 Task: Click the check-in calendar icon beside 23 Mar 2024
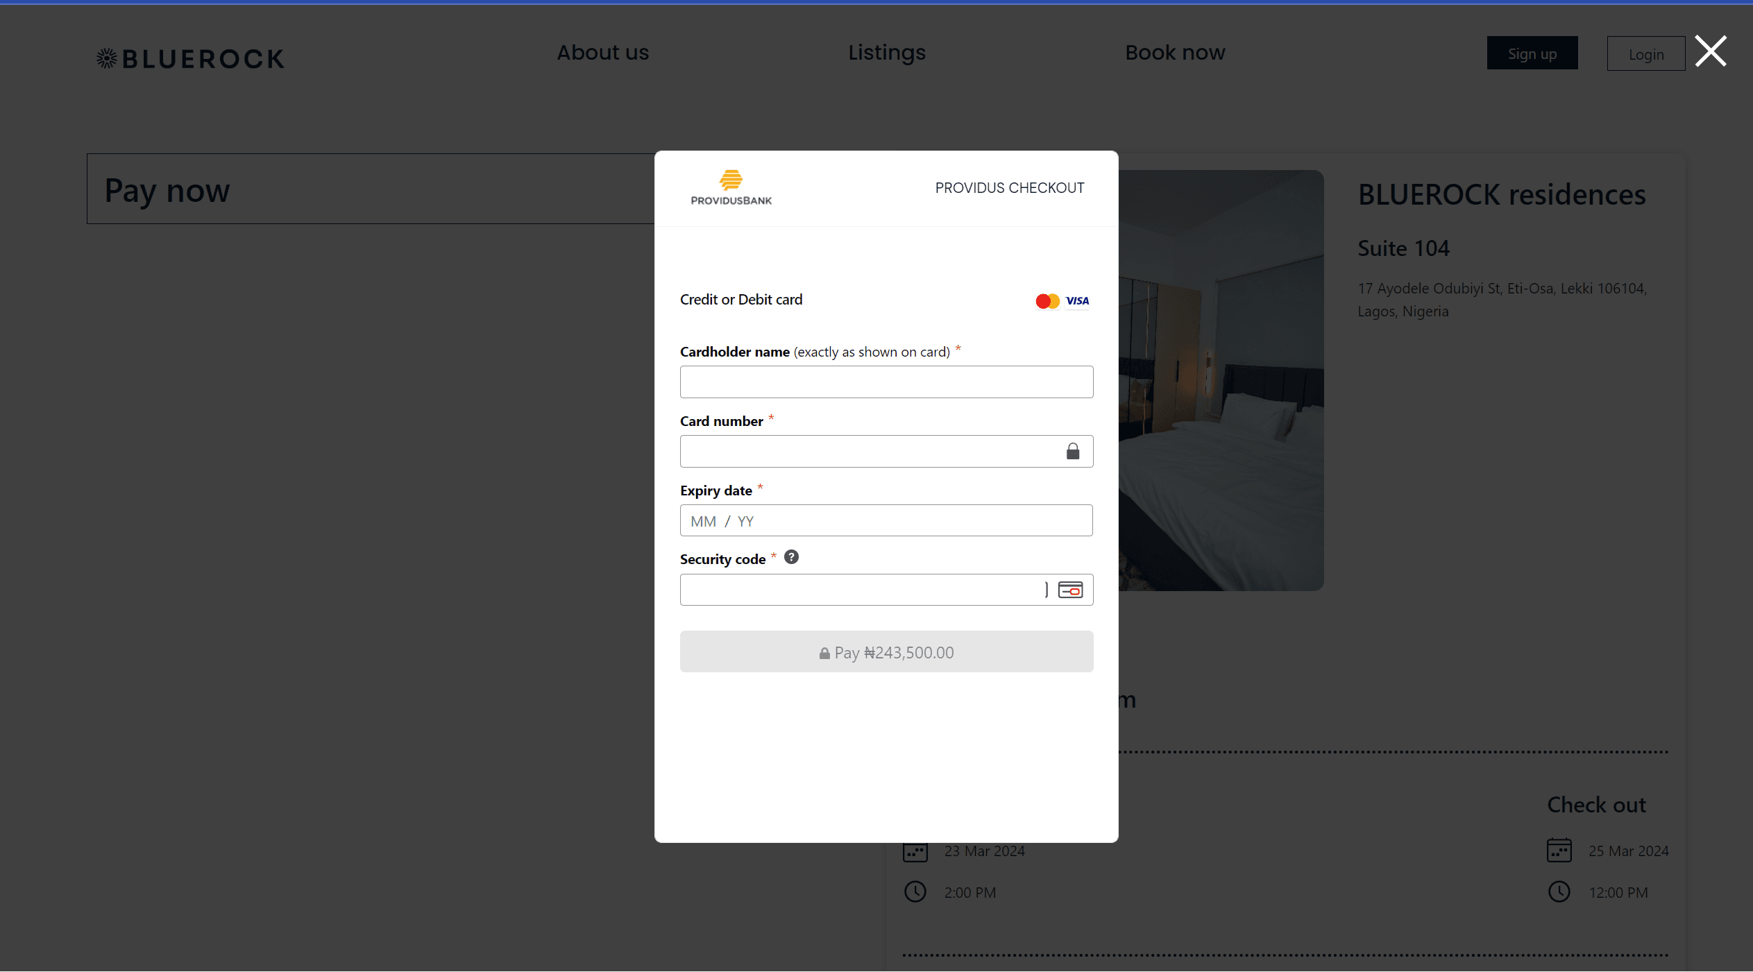pos(915,852)
